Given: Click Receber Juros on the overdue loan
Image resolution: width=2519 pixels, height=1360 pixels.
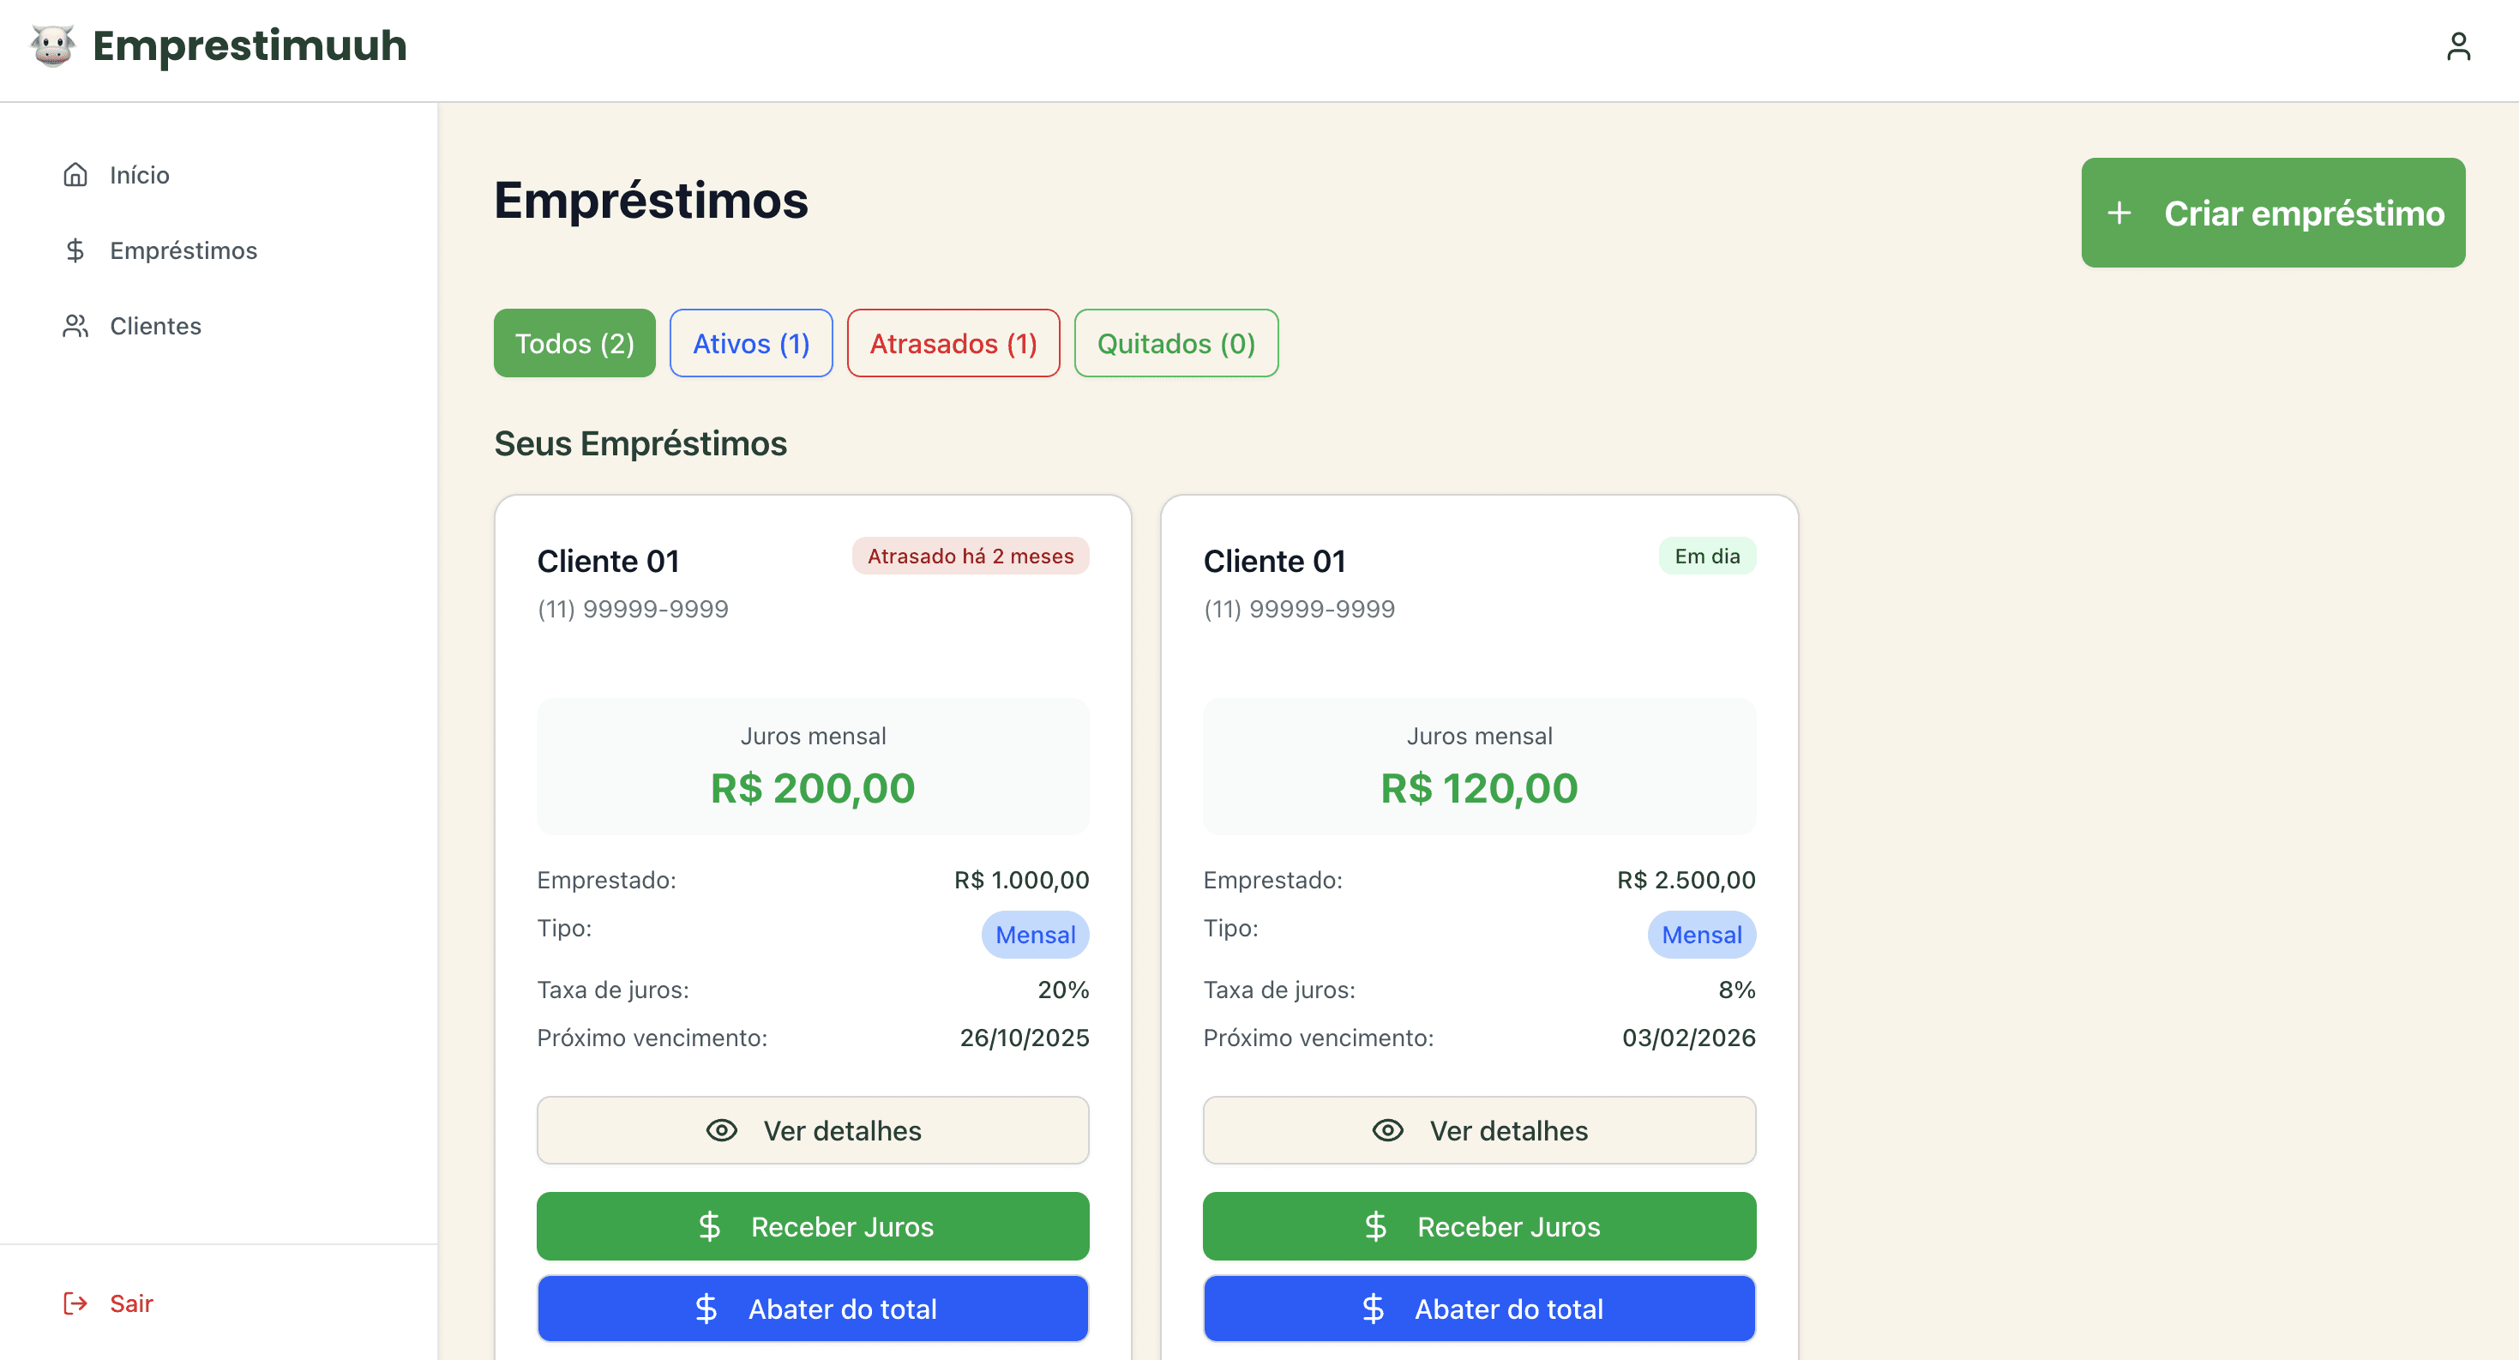Looking at the screenshot, I should (x=812, y=1226).
